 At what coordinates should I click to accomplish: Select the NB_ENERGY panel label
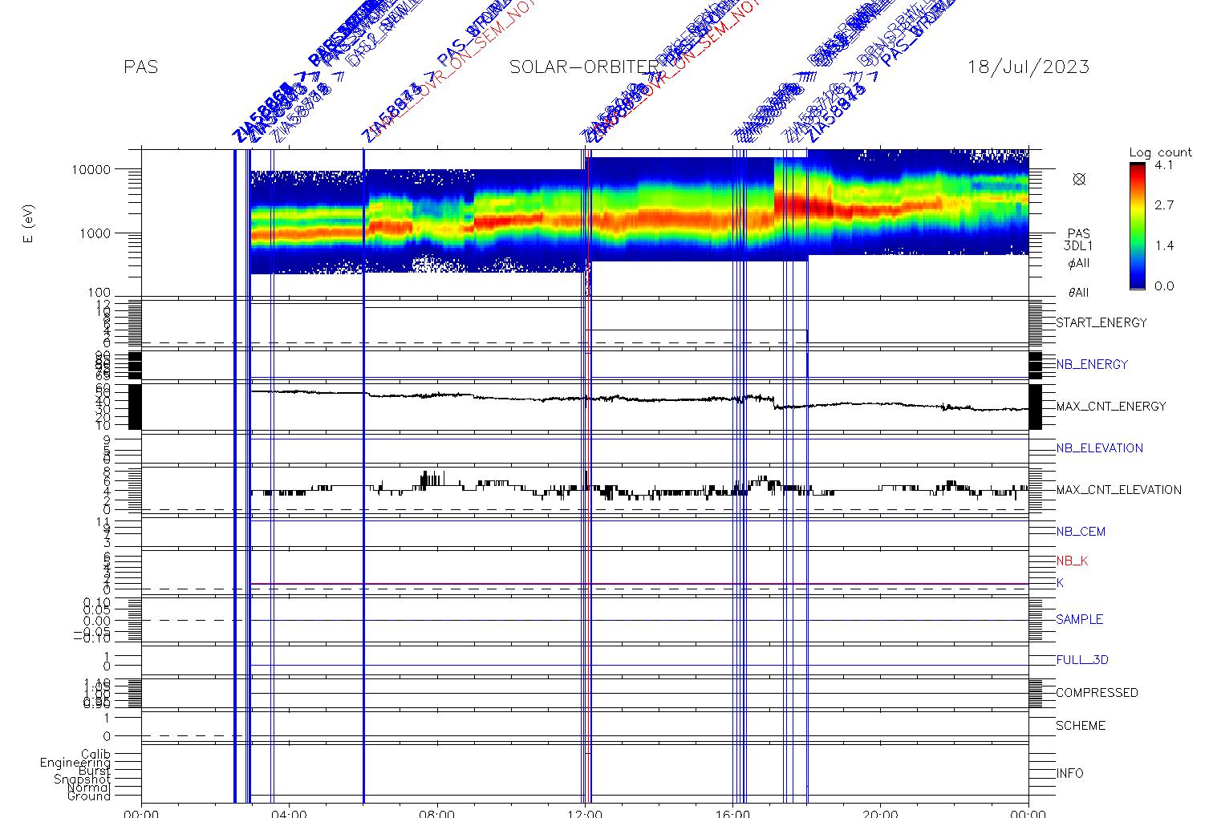click(x=1092, y=365)
